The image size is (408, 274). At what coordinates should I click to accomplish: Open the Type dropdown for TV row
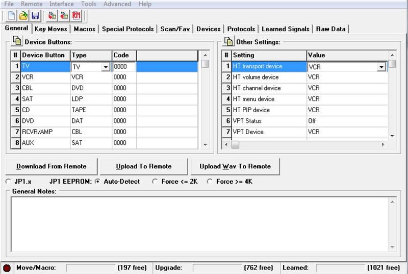[106, 67]
